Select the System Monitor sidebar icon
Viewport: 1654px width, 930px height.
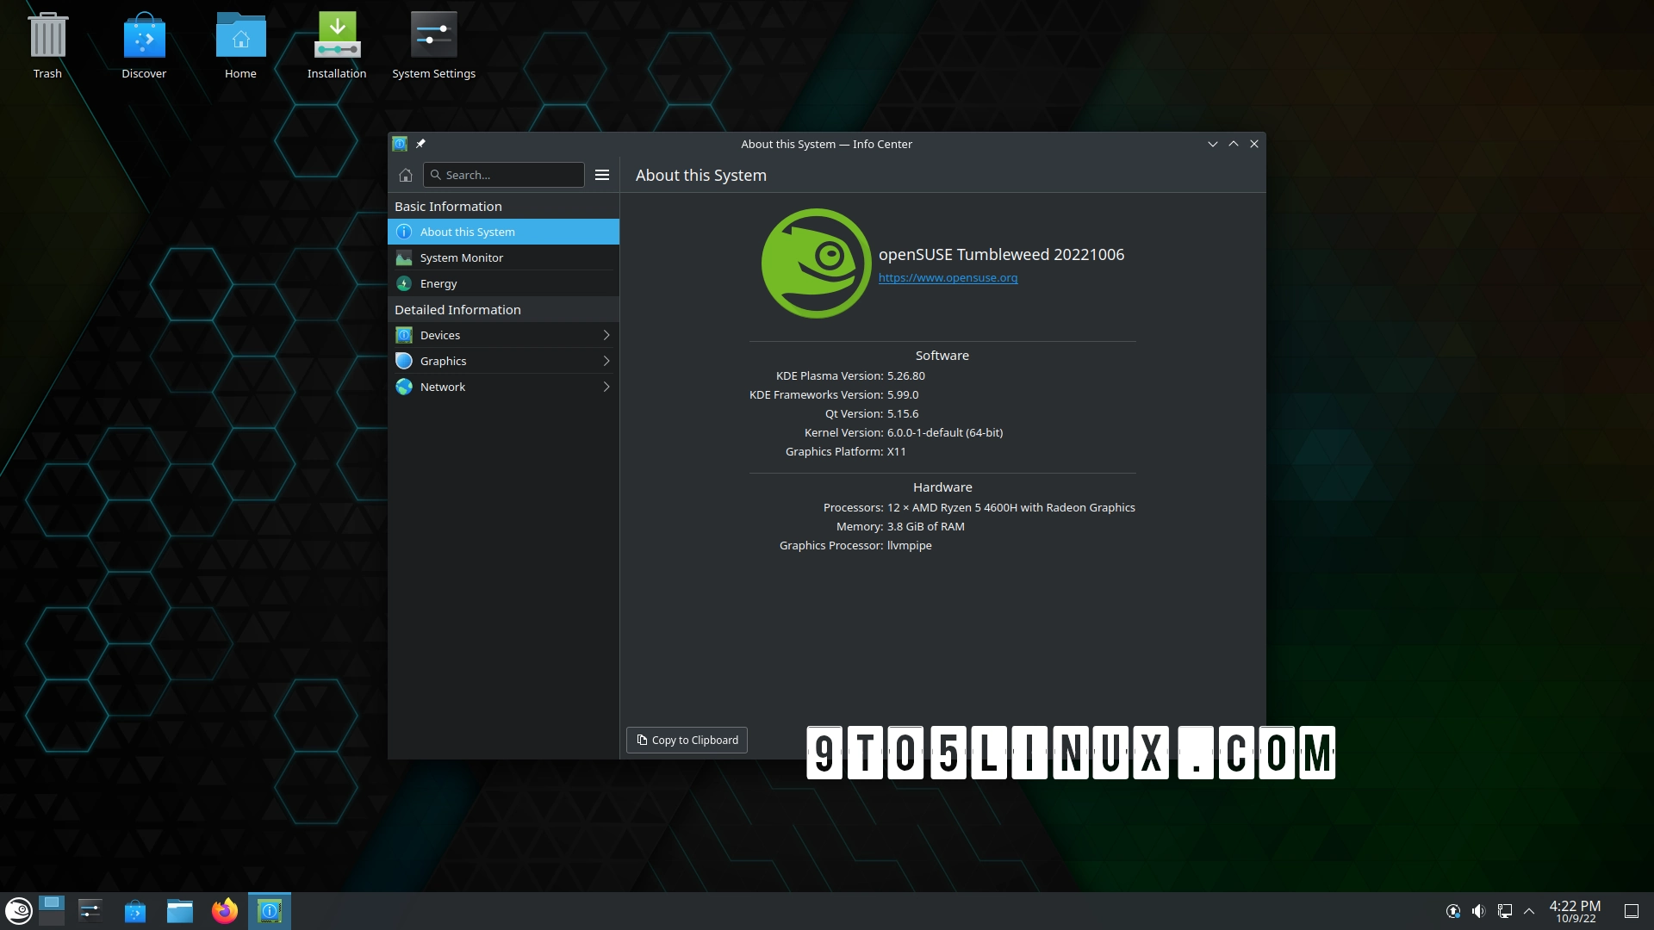pyautogui.click(x=405, y=257)
